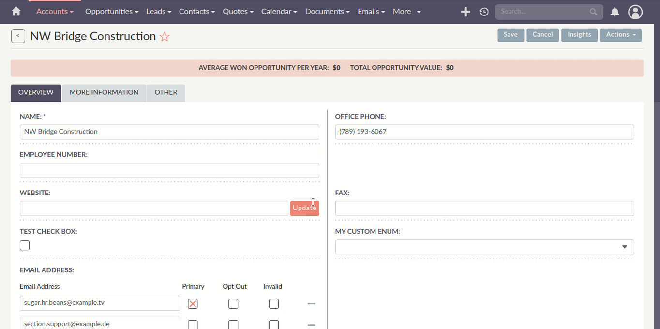Click the Insights button
The image size is (660, 329).
coord(579,35)
